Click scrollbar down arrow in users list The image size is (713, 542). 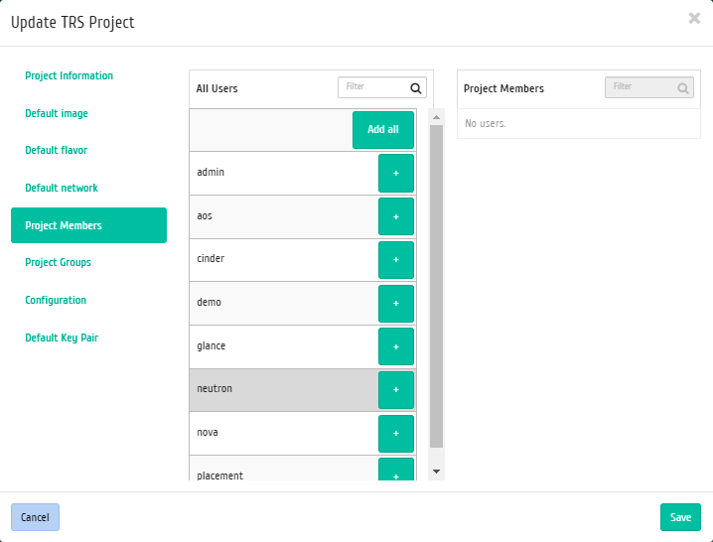(437, 472)
